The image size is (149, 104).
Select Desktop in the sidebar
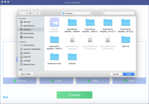[31, 29]
